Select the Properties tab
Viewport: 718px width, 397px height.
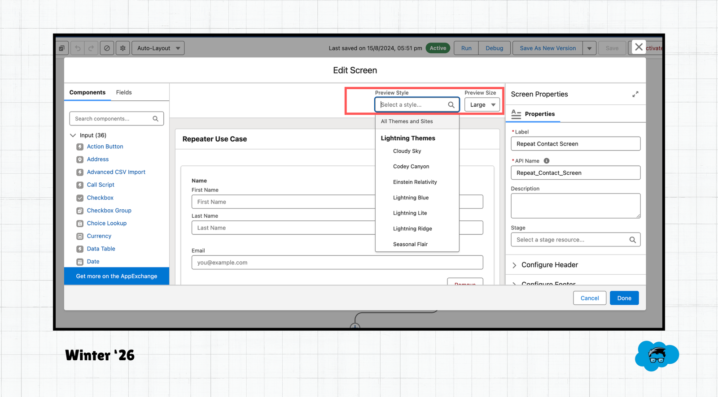(533, 114)
